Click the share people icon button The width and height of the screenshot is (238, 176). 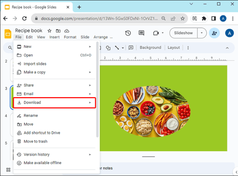[214, 33]
